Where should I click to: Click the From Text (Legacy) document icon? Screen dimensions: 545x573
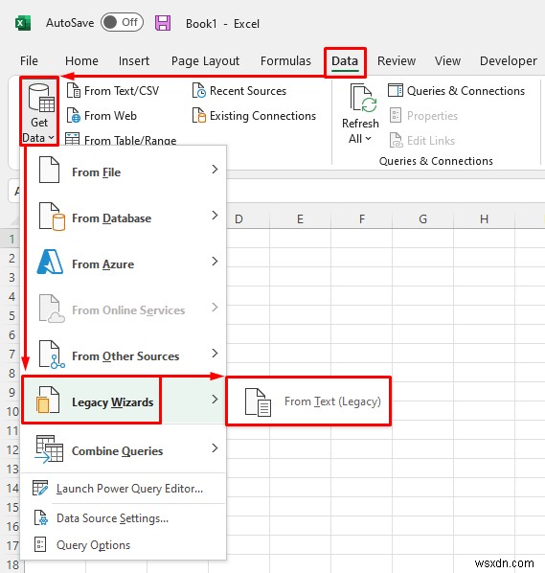point(258,402)
